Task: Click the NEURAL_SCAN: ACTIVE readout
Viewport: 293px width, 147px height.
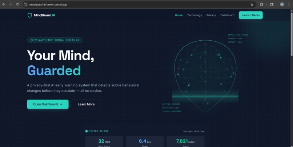Action: pos(238,35)
